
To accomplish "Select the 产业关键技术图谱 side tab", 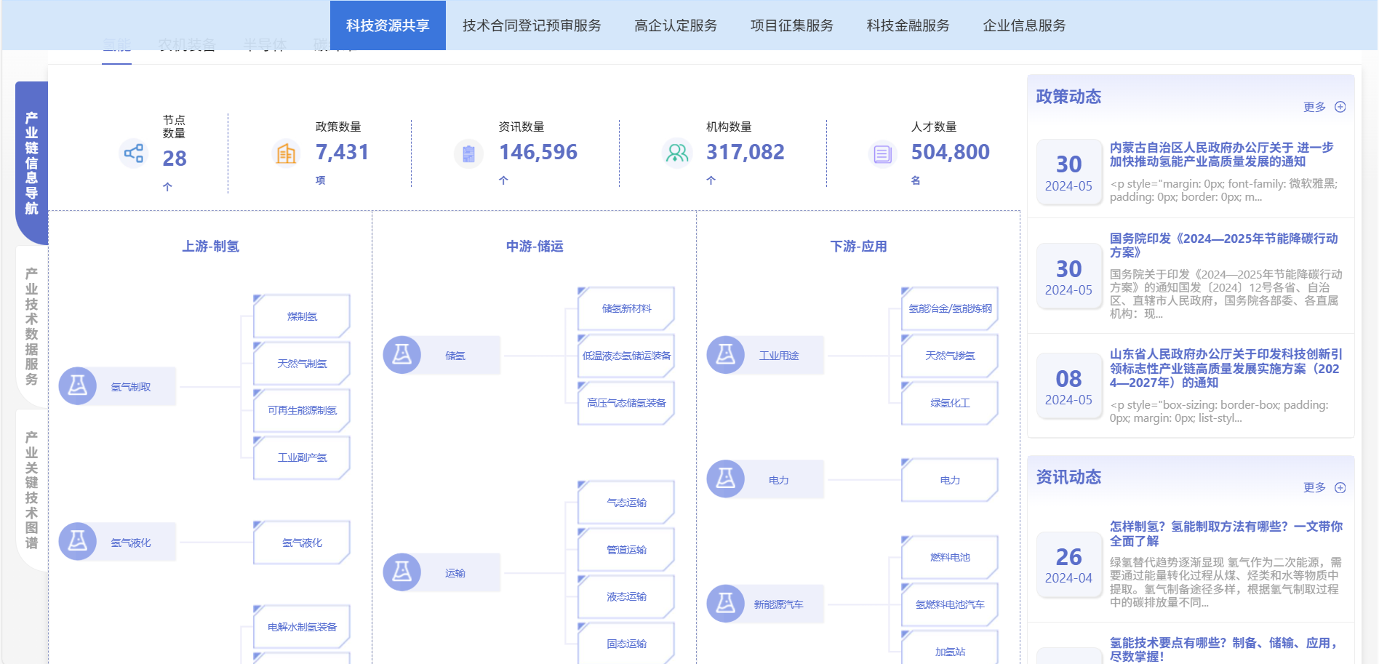I will (32, 489).
